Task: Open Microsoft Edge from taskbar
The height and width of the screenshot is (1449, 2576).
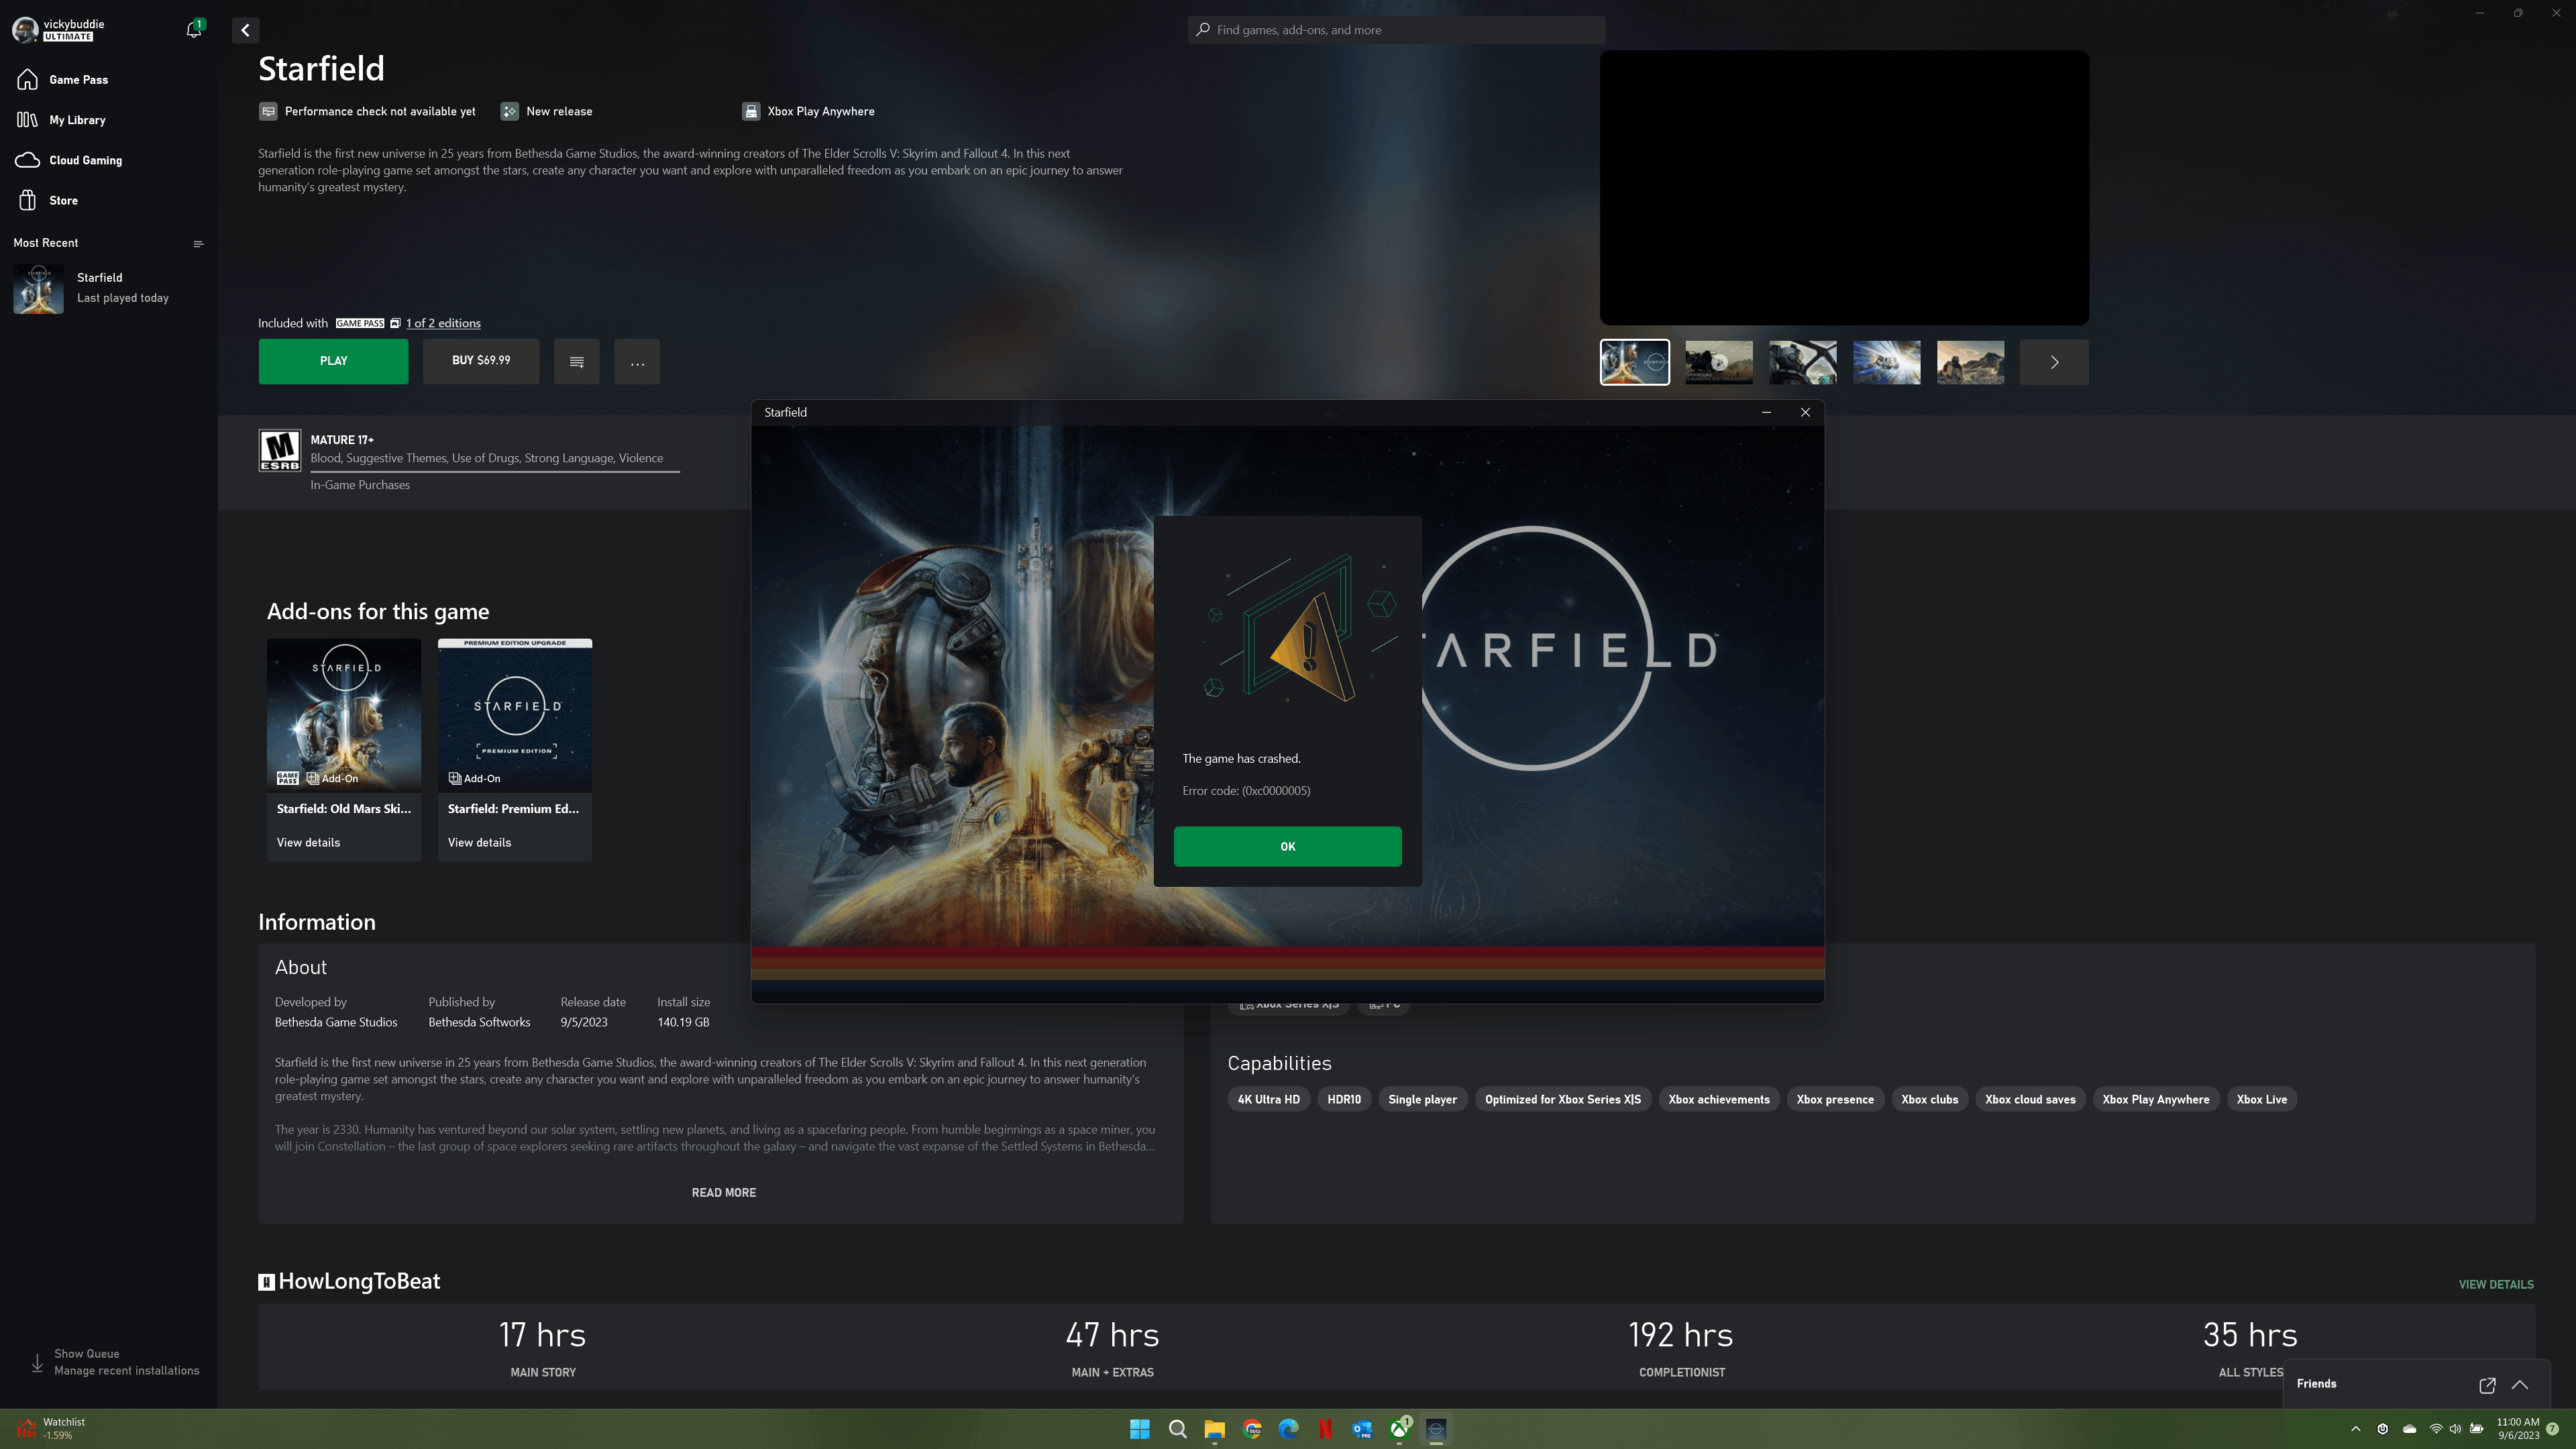Action: (1288, 1429)
